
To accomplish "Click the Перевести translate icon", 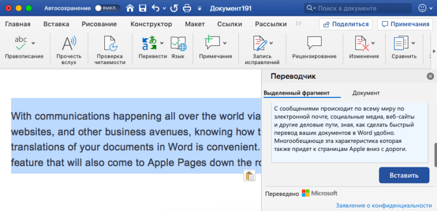I will coord(149,43).
